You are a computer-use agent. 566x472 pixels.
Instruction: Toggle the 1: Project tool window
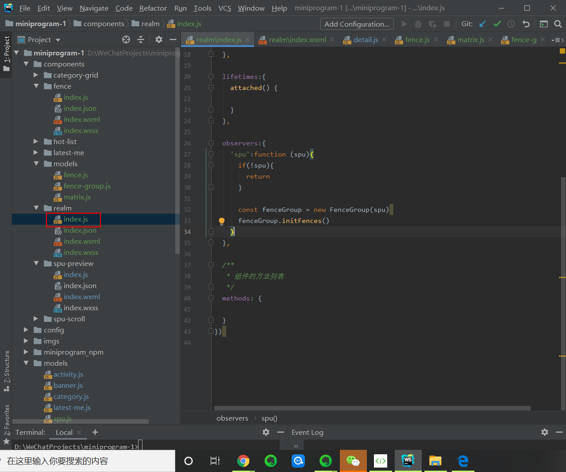coord(6,53)
